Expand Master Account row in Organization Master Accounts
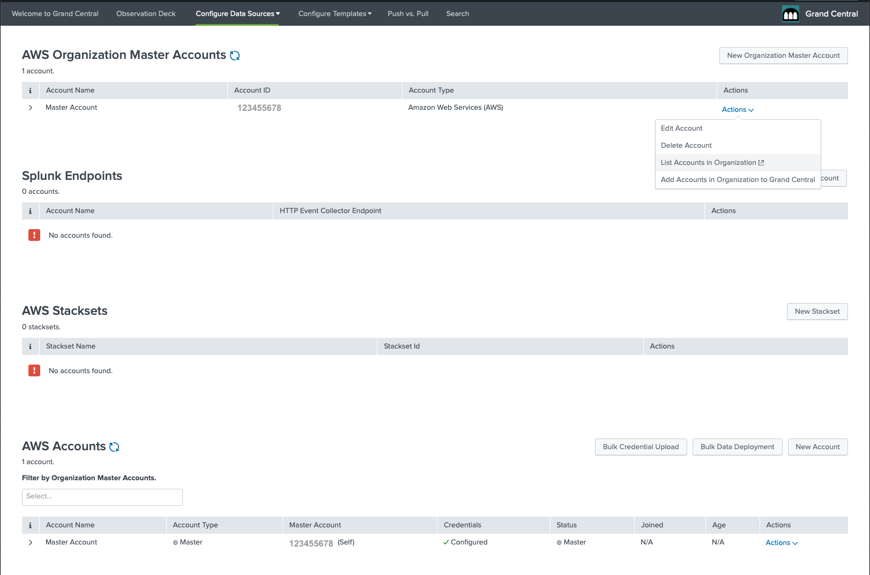Screen dimensions: 870x575 (31, 108)
